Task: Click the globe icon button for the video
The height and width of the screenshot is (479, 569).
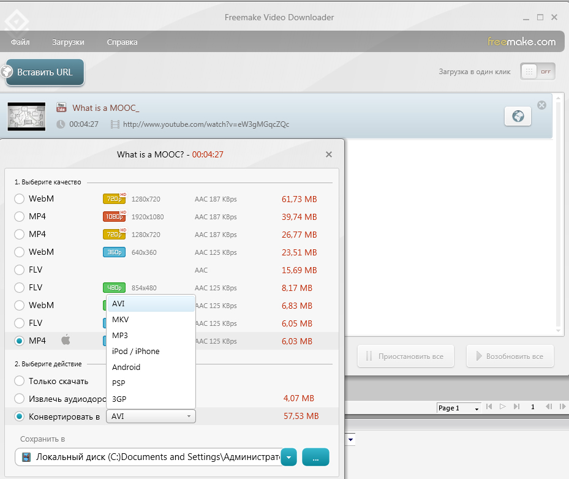Action: tap(518, 116)
